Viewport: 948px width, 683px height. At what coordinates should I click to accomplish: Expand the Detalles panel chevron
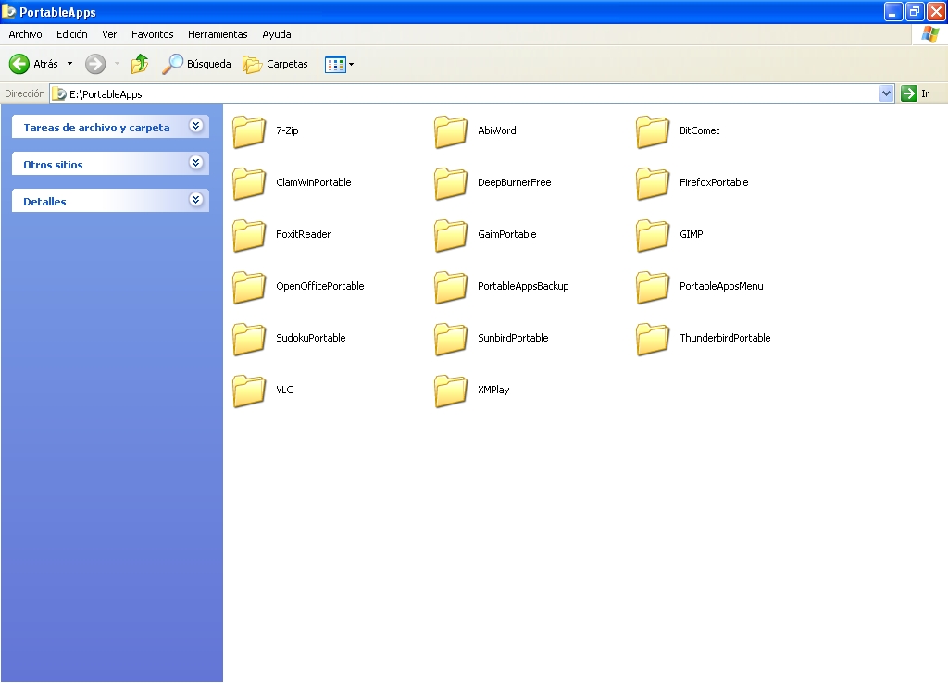pyautogui.click(x=195, y=200)
